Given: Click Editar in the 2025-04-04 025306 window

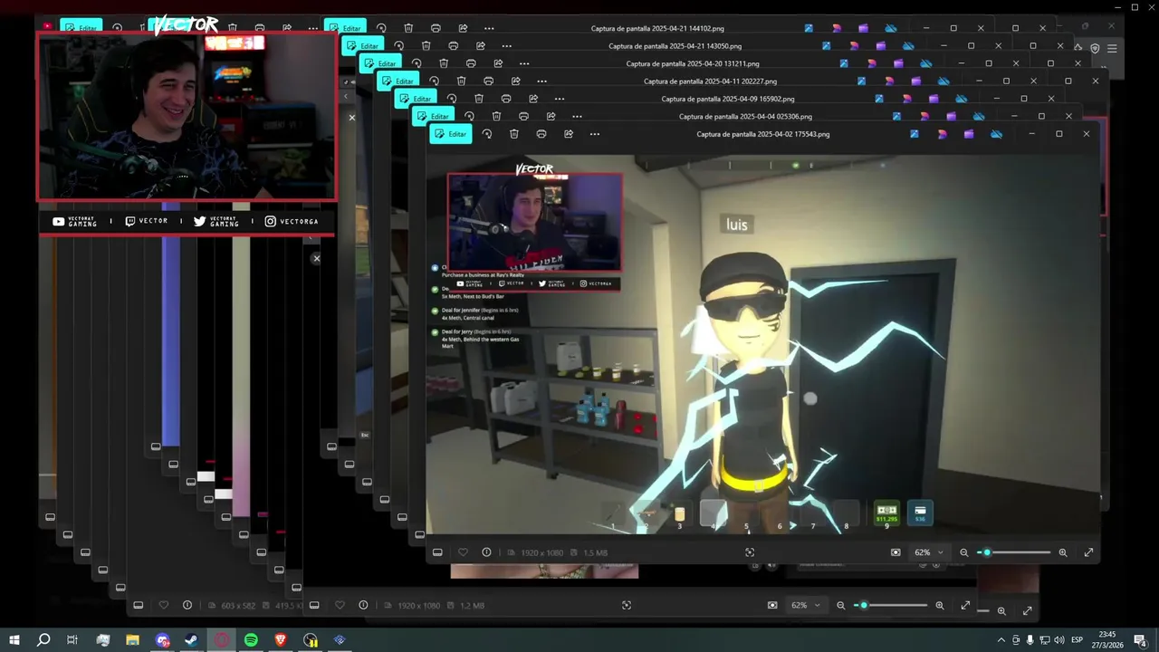Looking at the screenshot, I should (434, 116).
